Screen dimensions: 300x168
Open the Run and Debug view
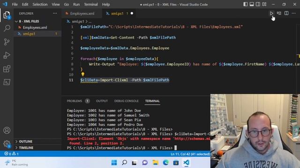click(7, 55)
